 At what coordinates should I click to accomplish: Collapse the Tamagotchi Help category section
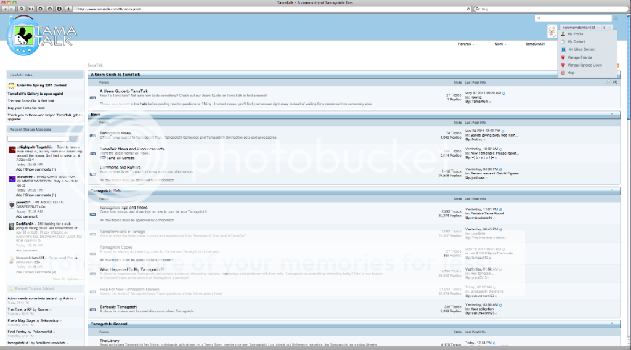point(612,190)
